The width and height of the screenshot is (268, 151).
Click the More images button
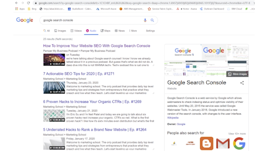(237, 74)
